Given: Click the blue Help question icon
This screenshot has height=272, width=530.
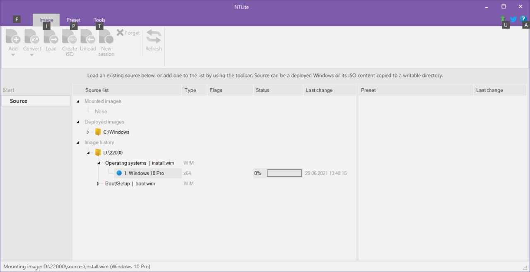Looking at the screenshot, I should pyautogui.click(x=523, y=19).
